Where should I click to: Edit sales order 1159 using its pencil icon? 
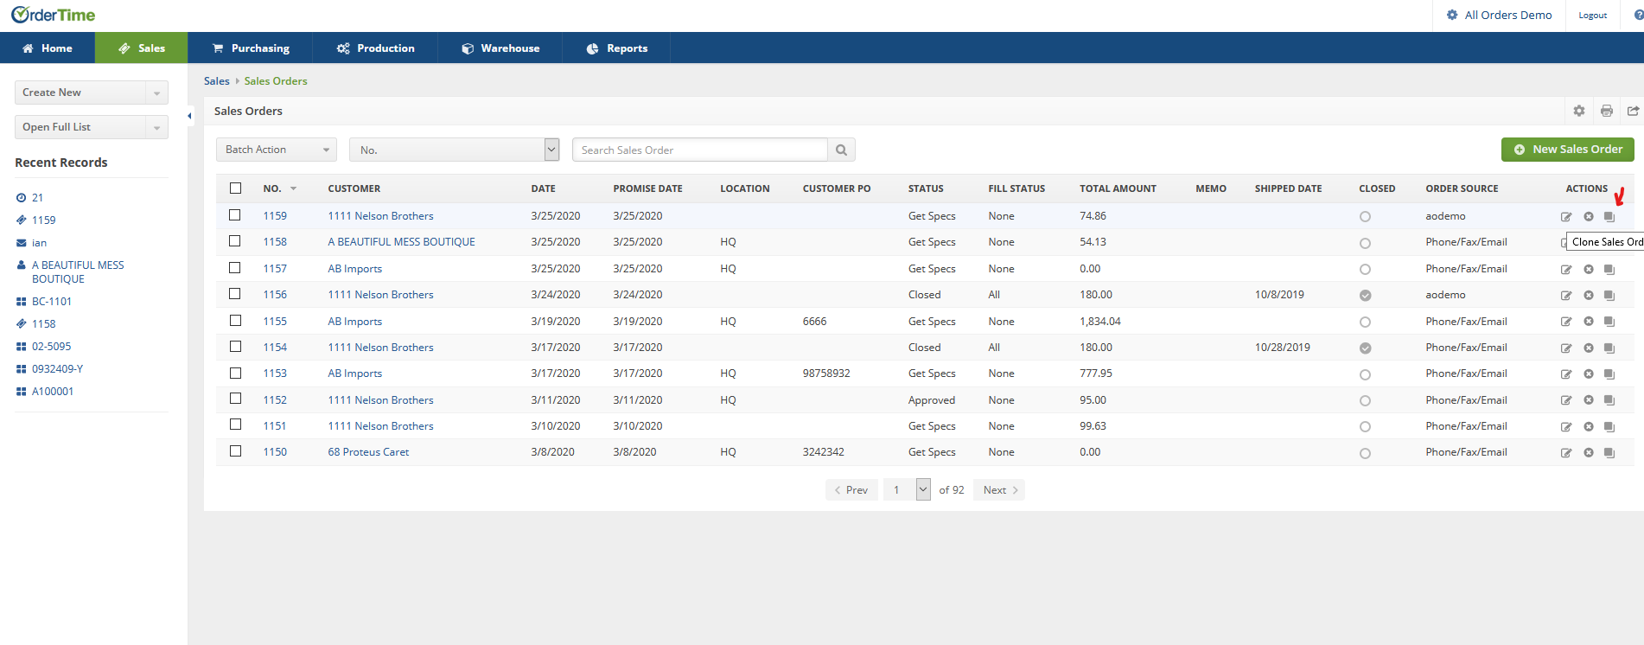tap(1566, 217)
